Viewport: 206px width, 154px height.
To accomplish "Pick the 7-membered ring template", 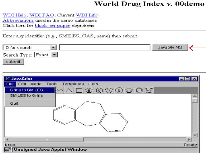I will pyautogui.click(x=109, y=90).
